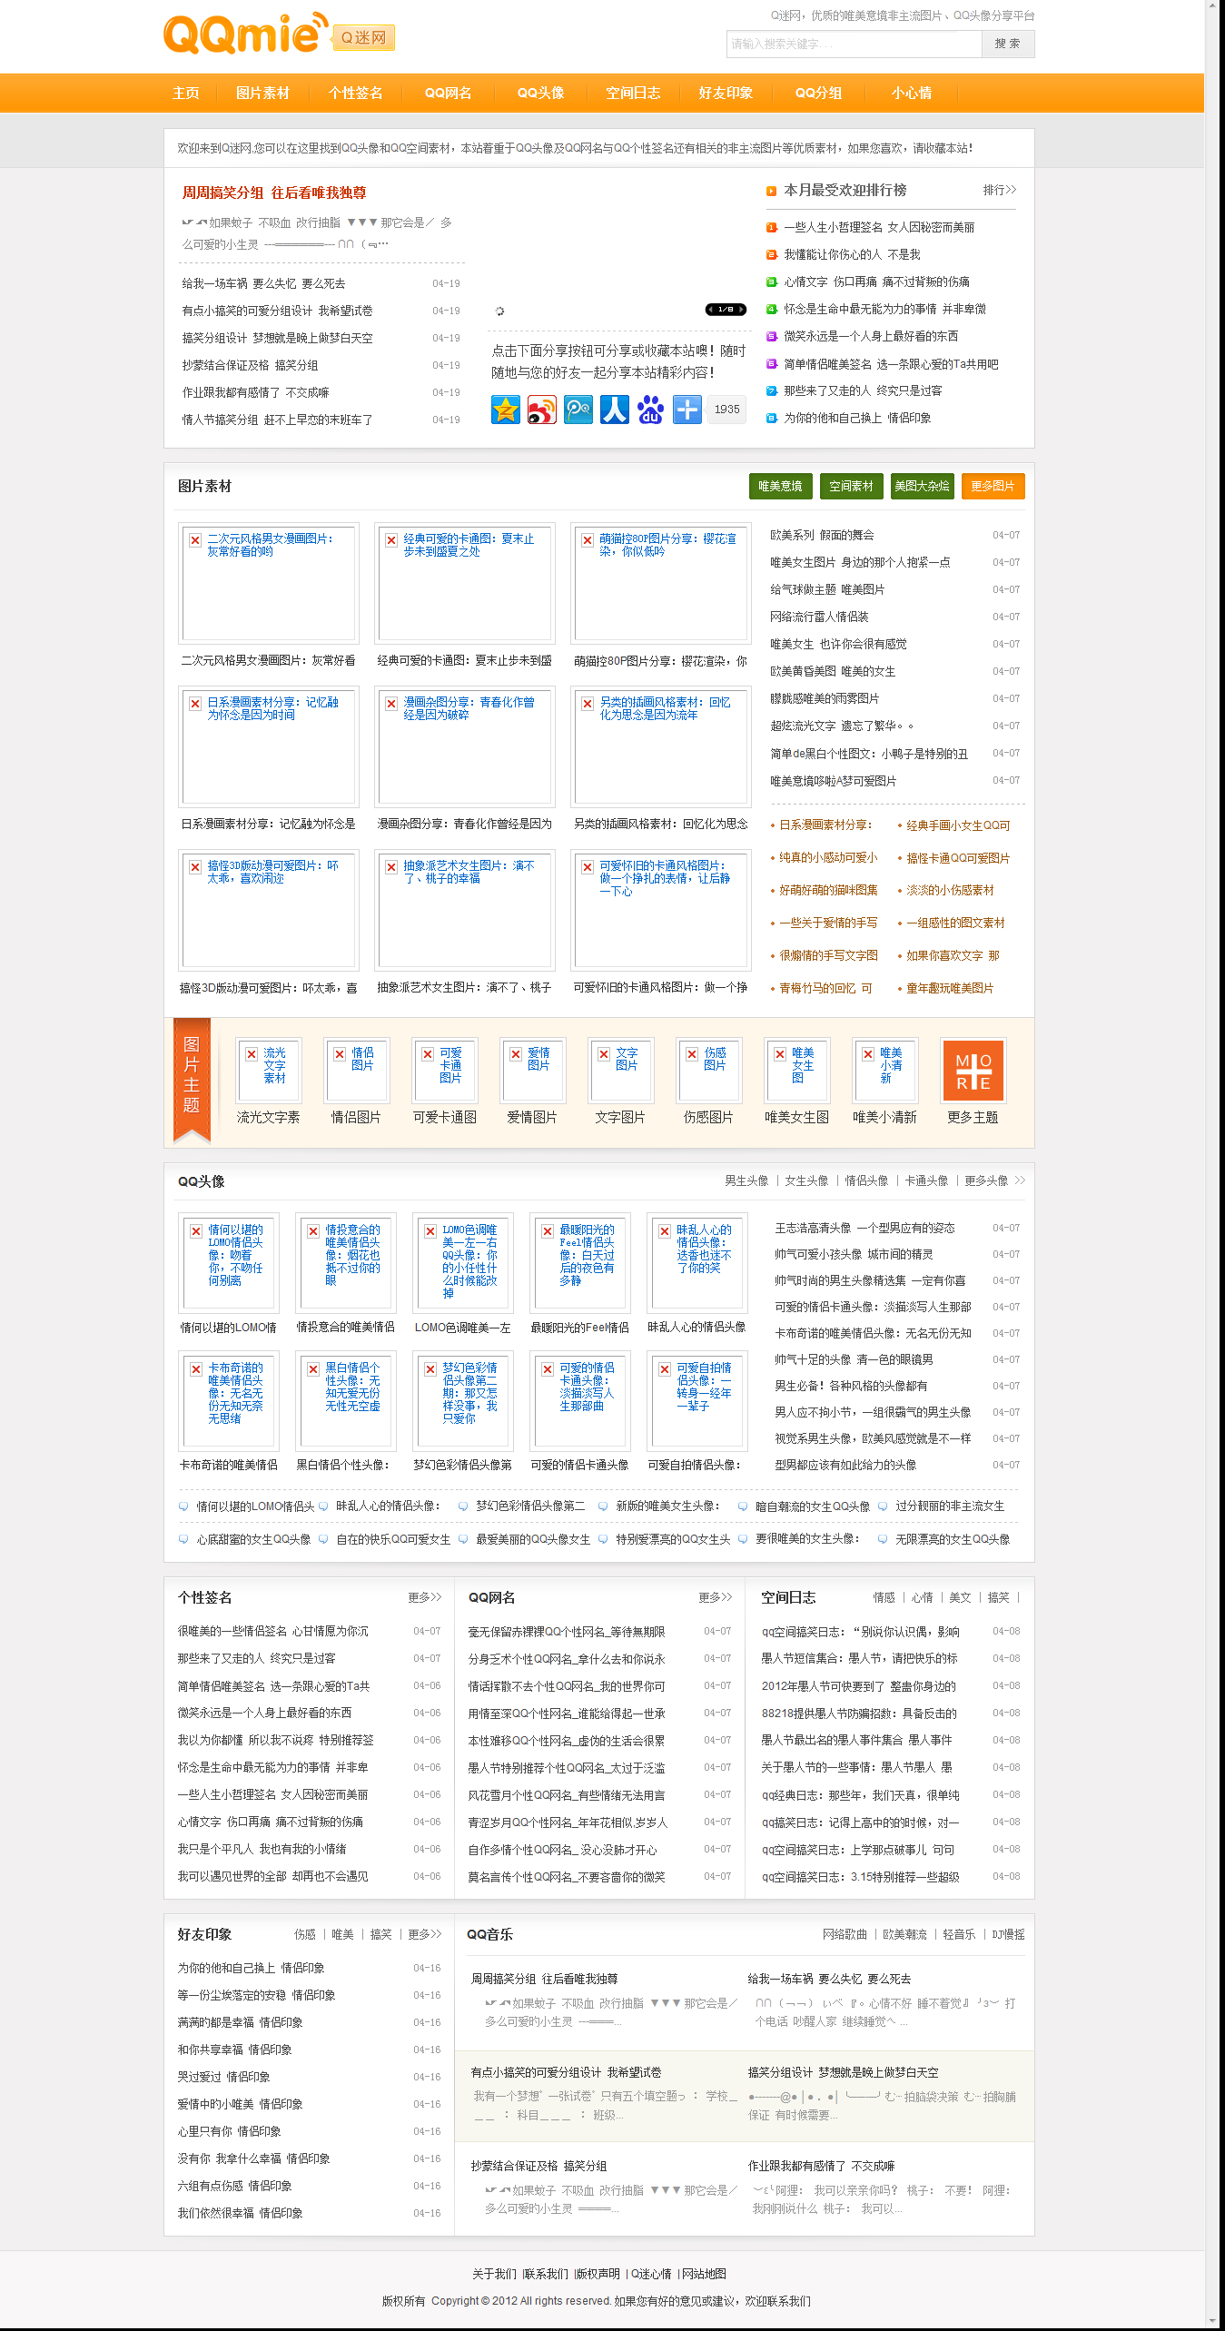Open broken image thumbnail 情侣图片 theme
The image size is (1225, 2331).
click(x=356, y=1070)
